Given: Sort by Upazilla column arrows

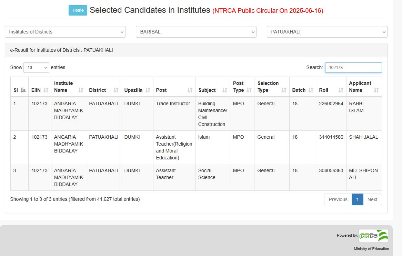Looking at the screenshot, I should 148,90.
